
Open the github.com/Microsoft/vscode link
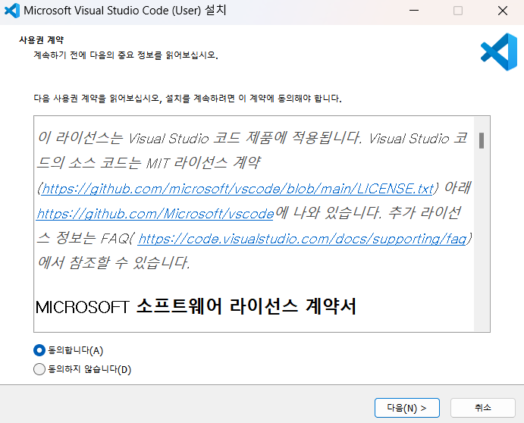[155, 214]
